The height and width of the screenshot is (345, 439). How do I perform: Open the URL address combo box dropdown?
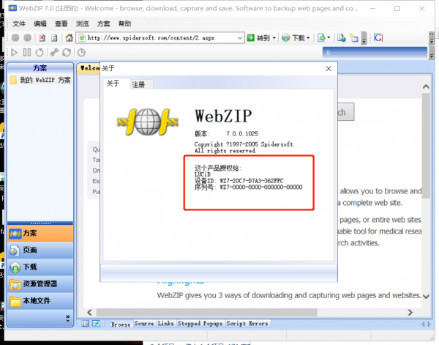click(x=240, y=37)
